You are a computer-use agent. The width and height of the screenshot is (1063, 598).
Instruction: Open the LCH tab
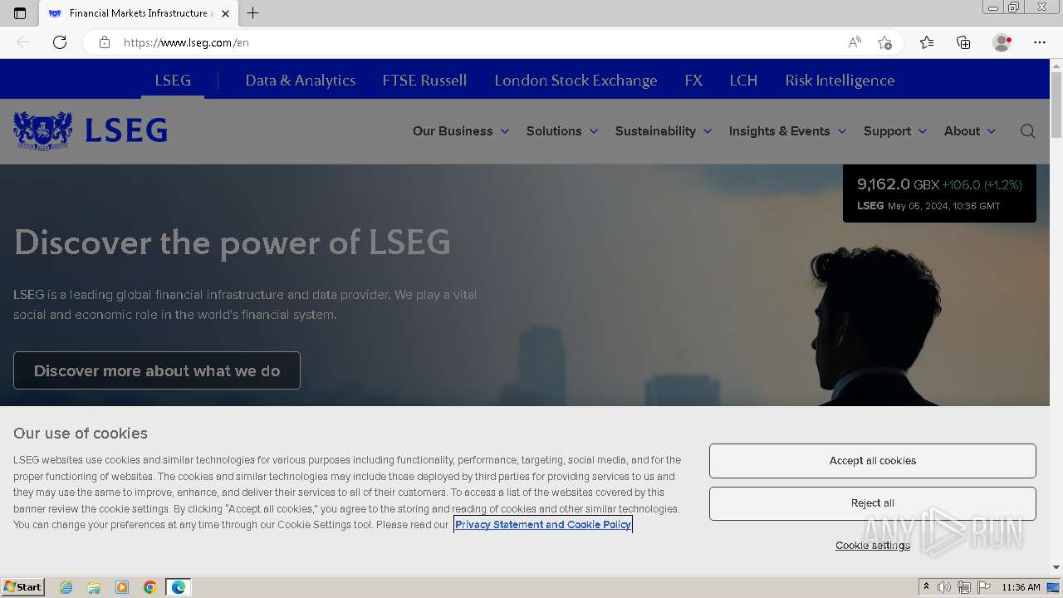tap(743, 81)
